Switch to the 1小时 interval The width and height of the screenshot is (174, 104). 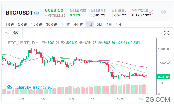click(65, 24)
